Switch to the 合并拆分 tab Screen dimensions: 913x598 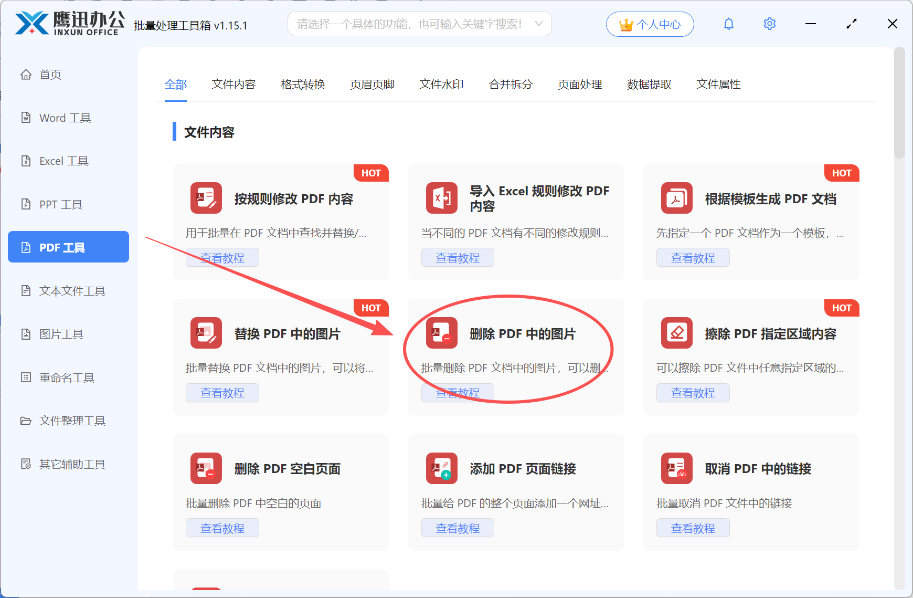511,84
